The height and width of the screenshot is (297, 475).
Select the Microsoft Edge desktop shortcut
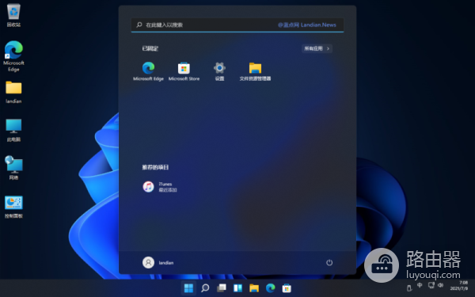[x=13, y=56]
